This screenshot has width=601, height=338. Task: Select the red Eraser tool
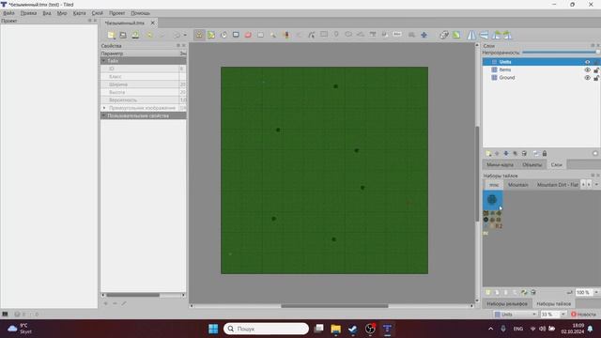(x=248, y=35)
